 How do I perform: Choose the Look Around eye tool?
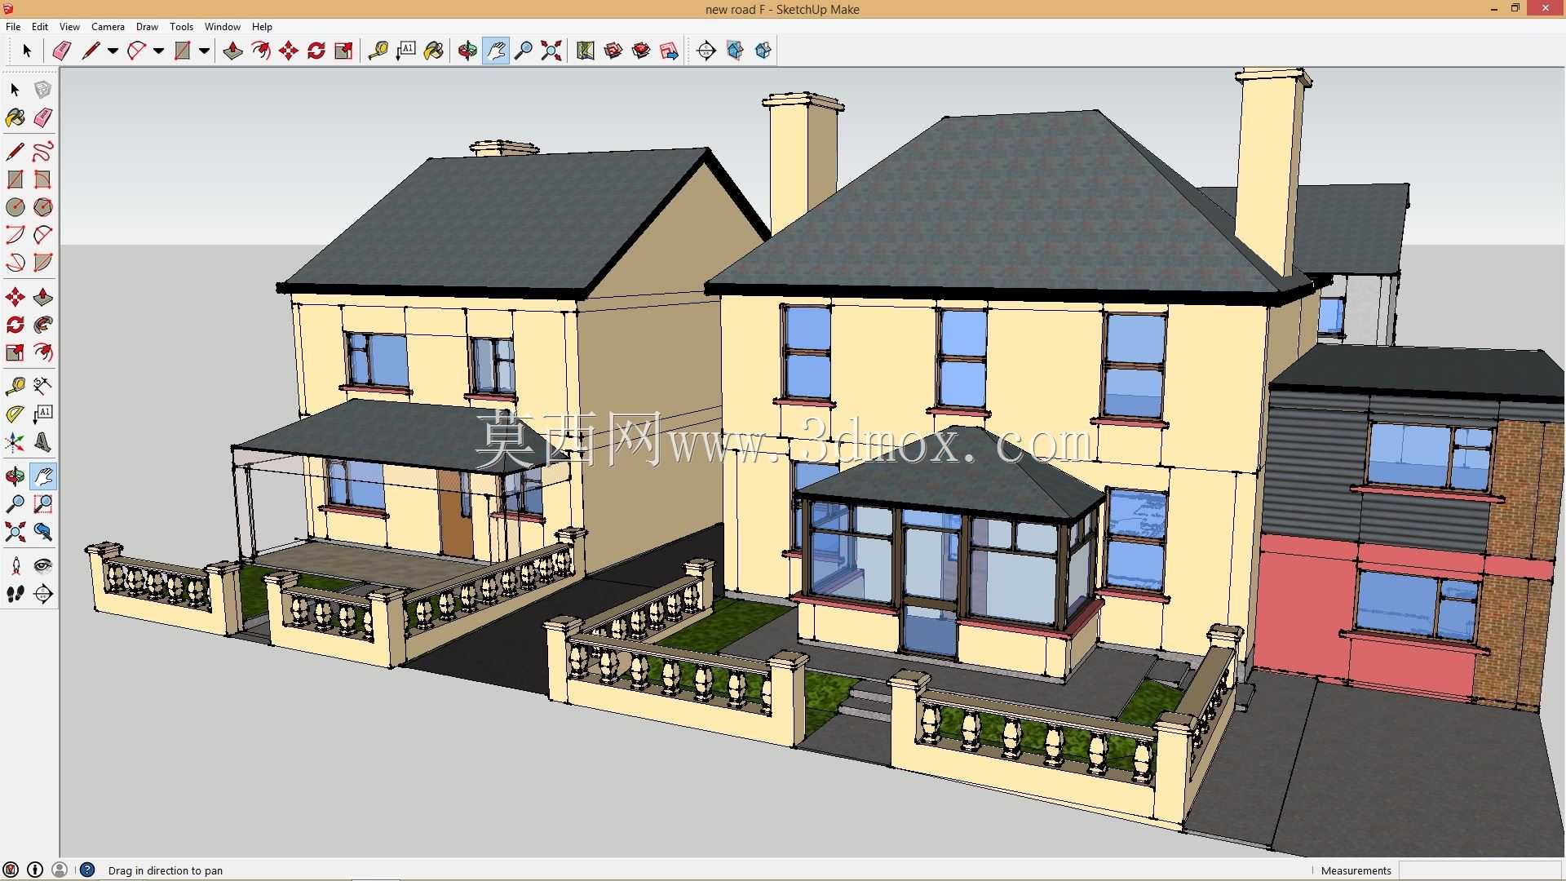pyautogui.click(x=43, y=565)
